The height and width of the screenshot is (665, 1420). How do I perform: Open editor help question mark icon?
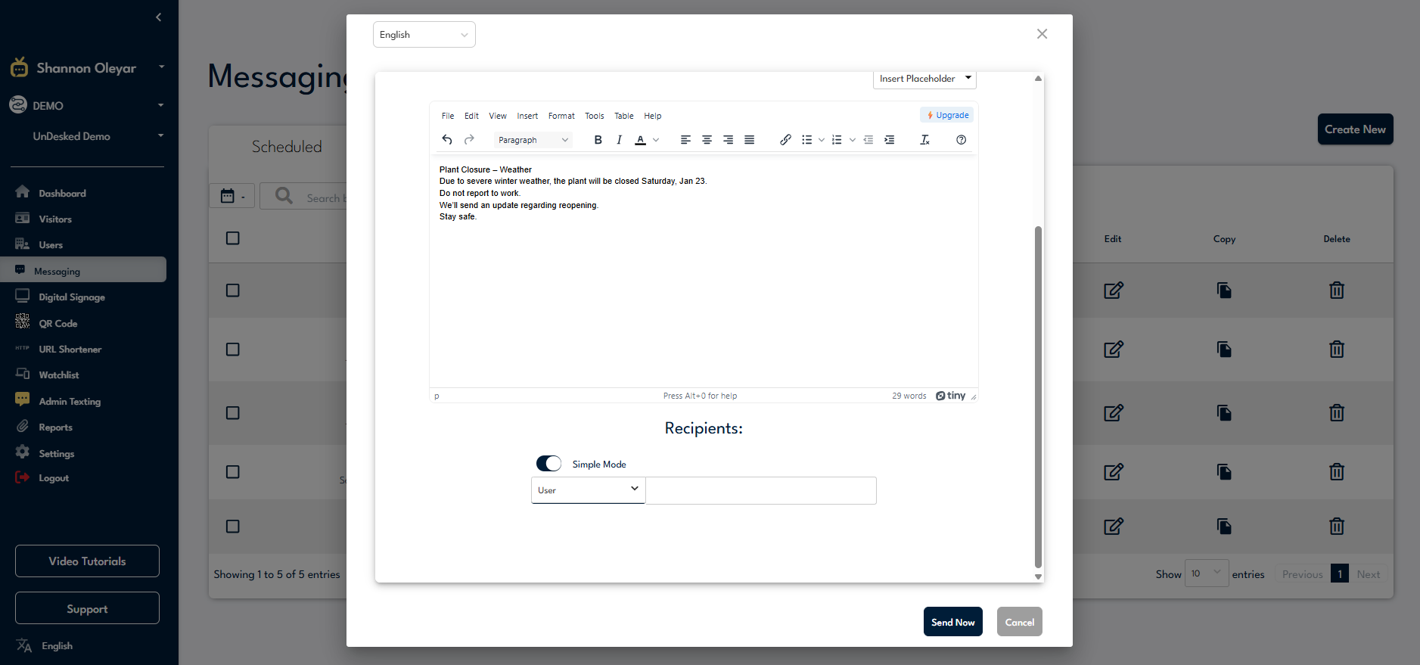click(961, 140)
